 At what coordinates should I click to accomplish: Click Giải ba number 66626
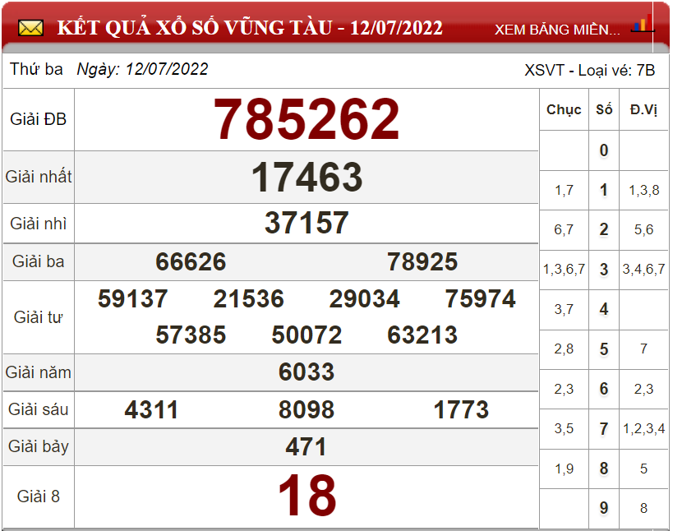(x=191, y=261)
